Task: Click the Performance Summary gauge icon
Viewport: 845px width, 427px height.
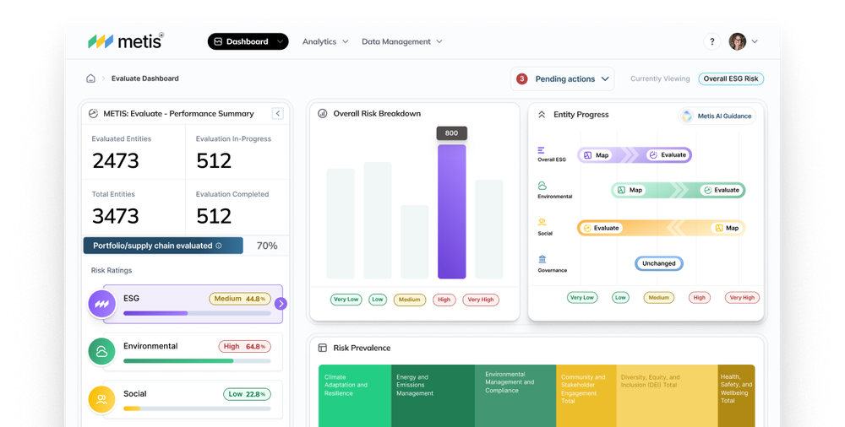Action: point(93,114)
